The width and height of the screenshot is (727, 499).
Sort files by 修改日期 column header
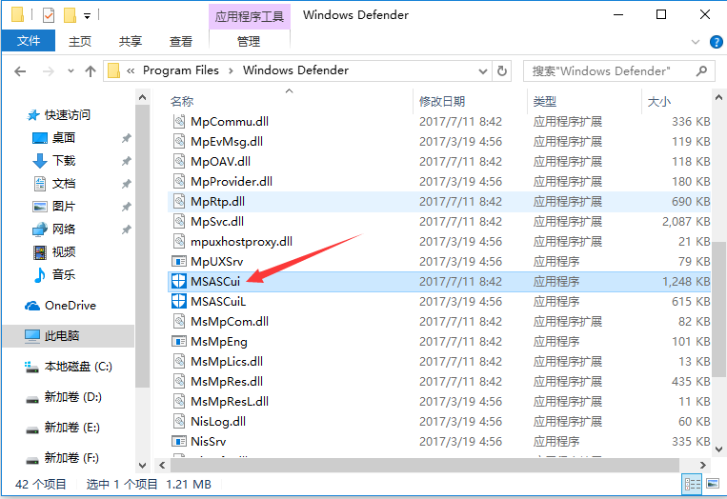tap(442, 101)
